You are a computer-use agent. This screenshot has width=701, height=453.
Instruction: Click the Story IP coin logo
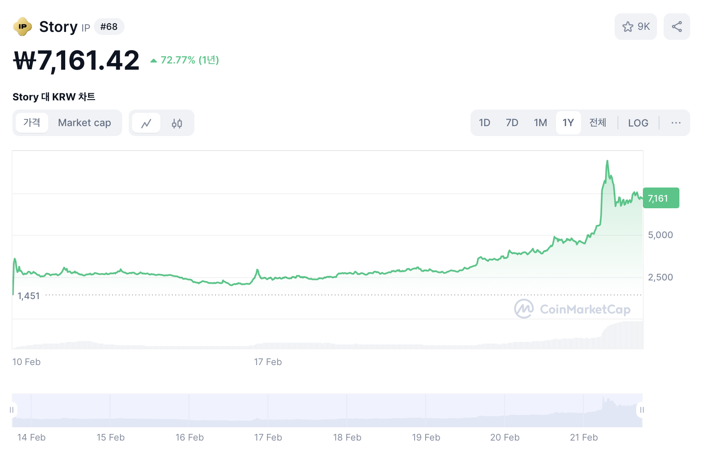tap(22, 27)
